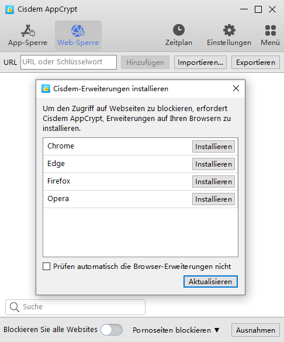Open Einstellungen gear icon
This screenshot has height=342, width=284.
coord(229,30)
